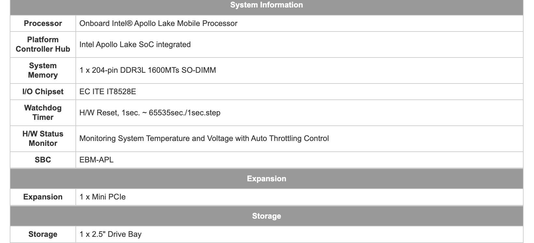Click the Auto Throttling Control description
The image size is (534, 243).
[204, 139]
